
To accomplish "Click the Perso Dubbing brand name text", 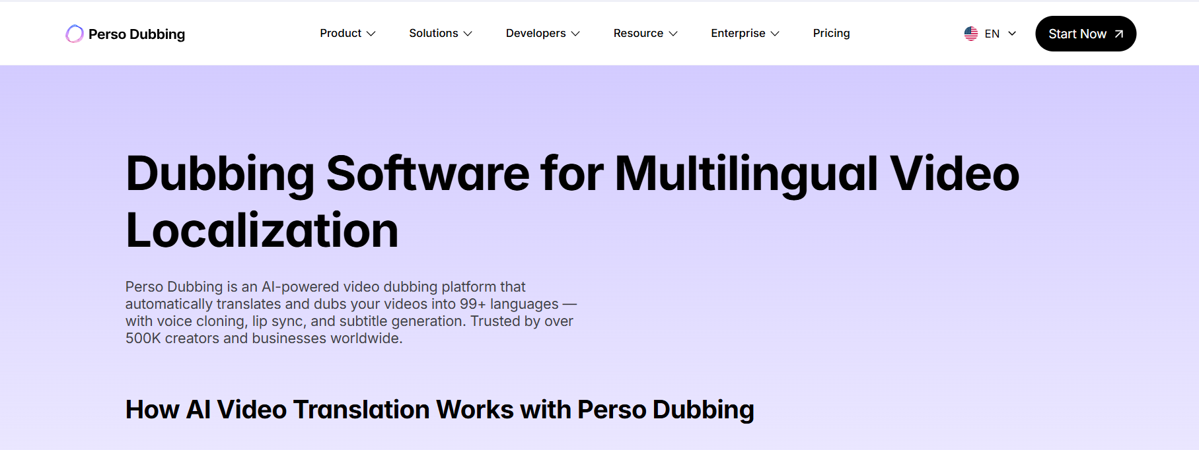I will (137, 34).
